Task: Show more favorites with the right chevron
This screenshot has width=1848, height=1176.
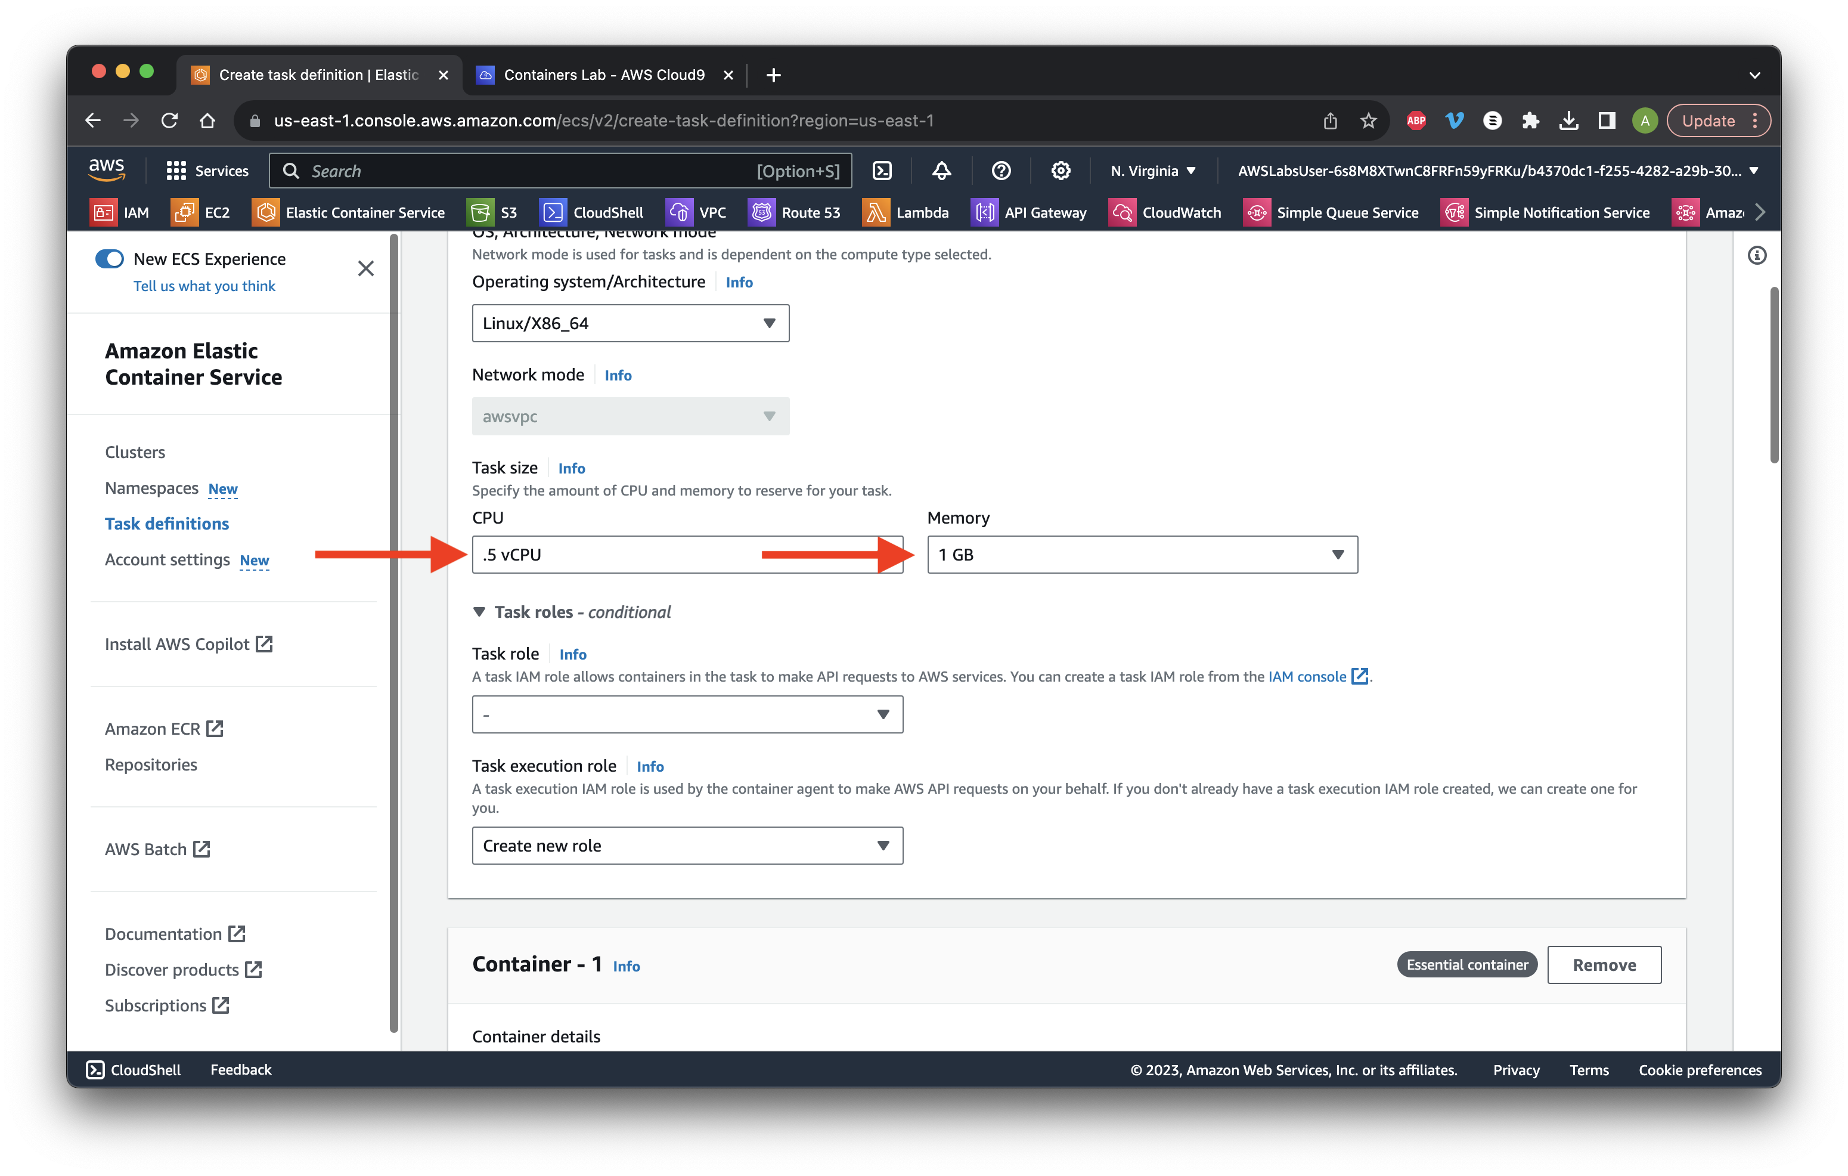Action: point(1760,213)
